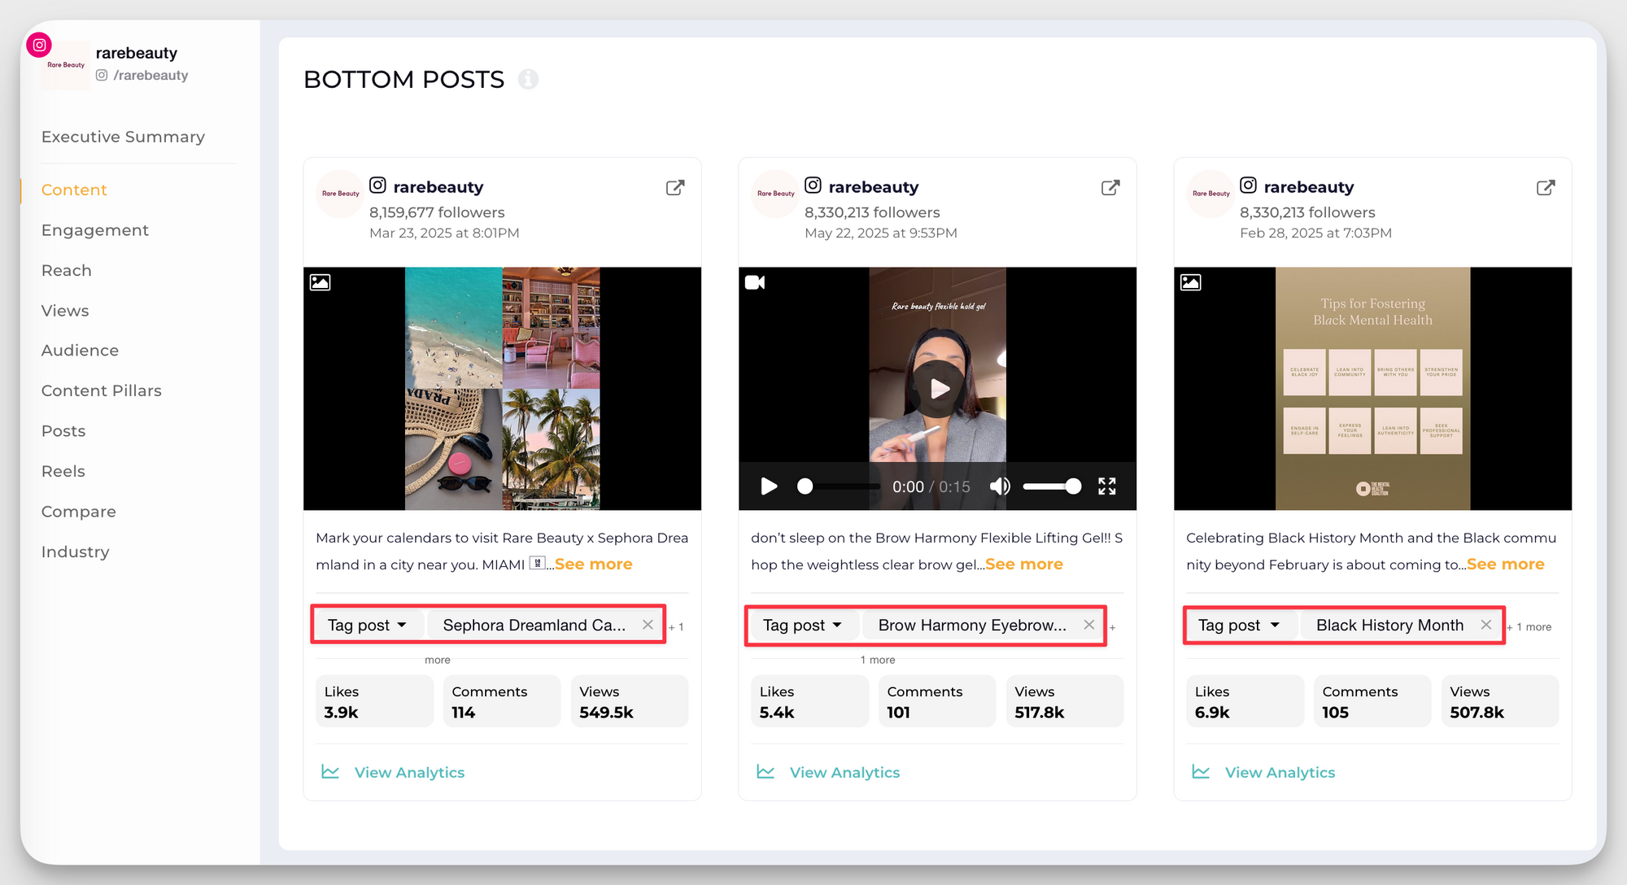
Task: Play the brow gel video with the center button
Action: click(x=939, y=389)
